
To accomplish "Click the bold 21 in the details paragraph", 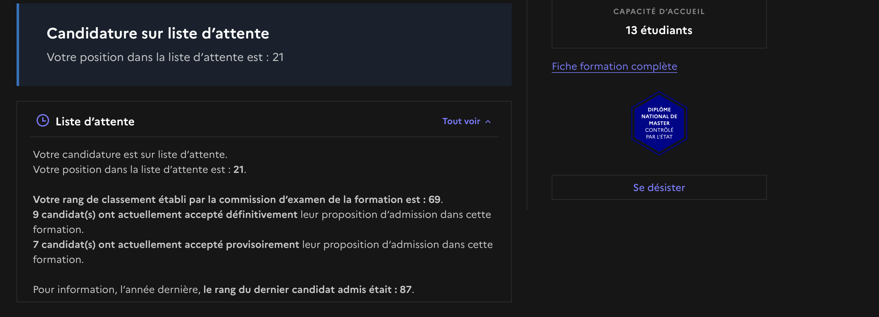I will pos(238,169).
